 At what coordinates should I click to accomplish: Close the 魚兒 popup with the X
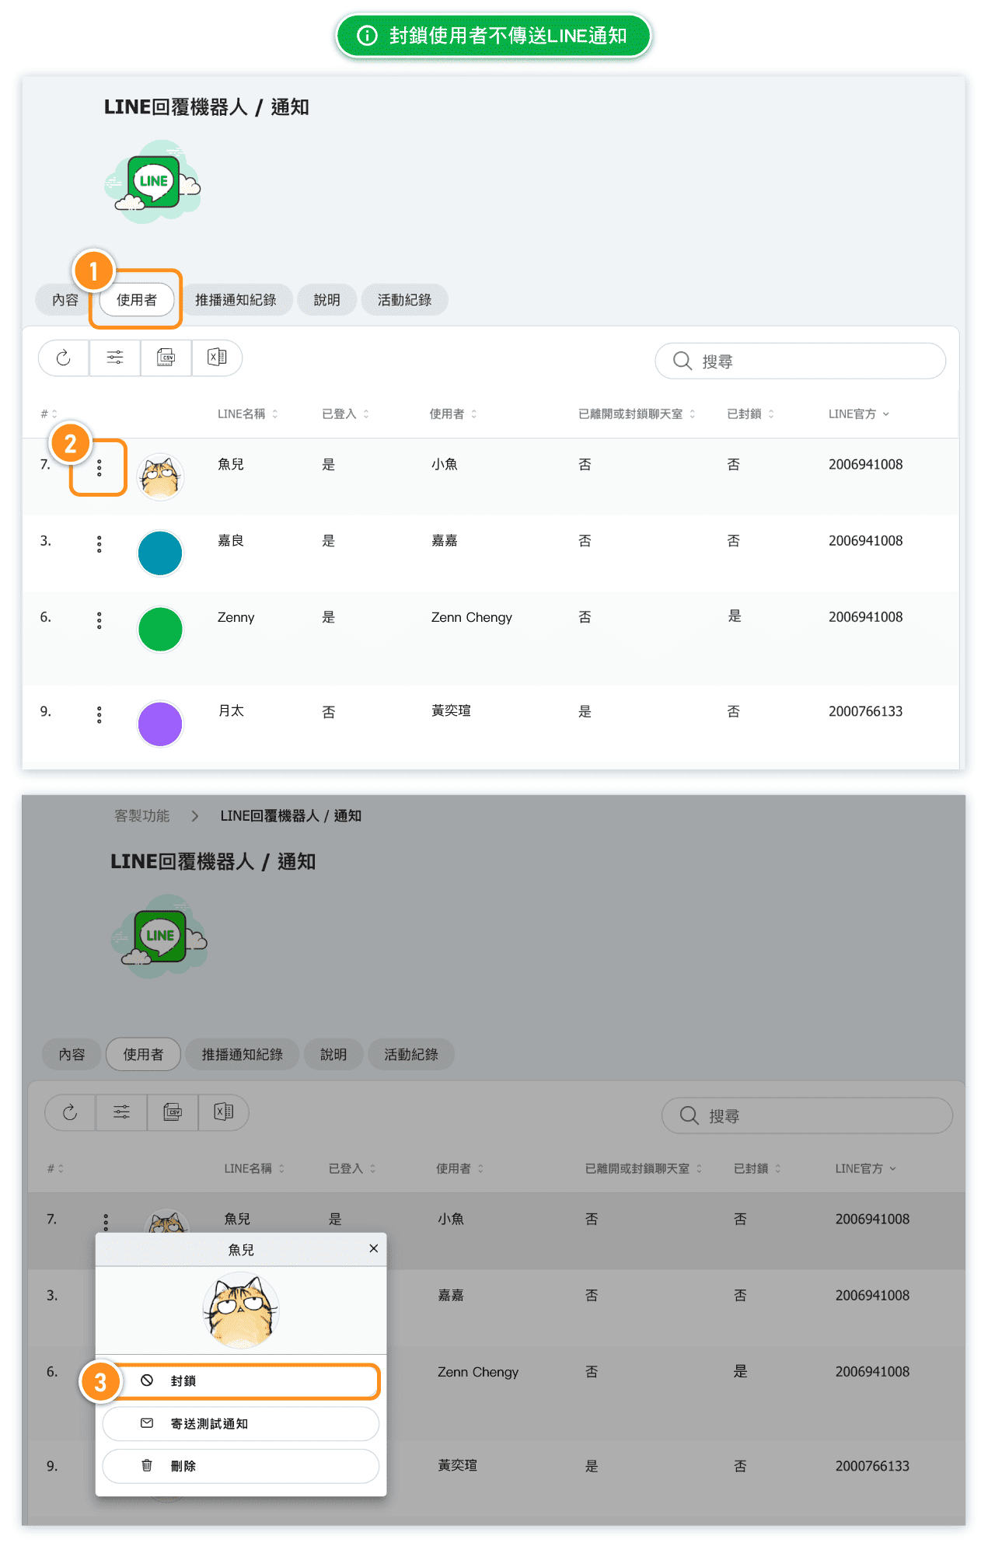374,1248
